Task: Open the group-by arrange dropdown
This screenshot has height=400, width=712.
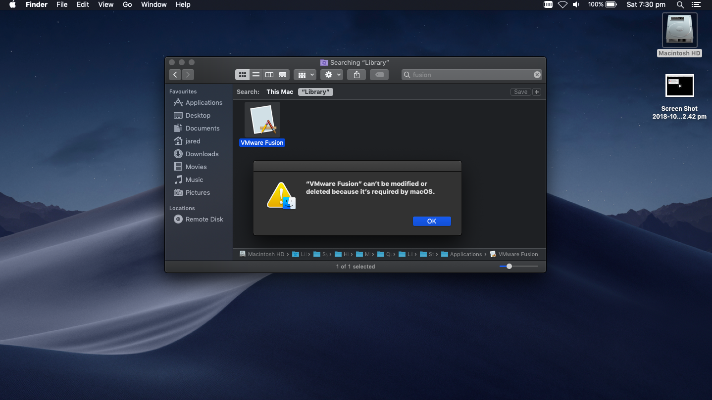Action: [x=305, y=75]
